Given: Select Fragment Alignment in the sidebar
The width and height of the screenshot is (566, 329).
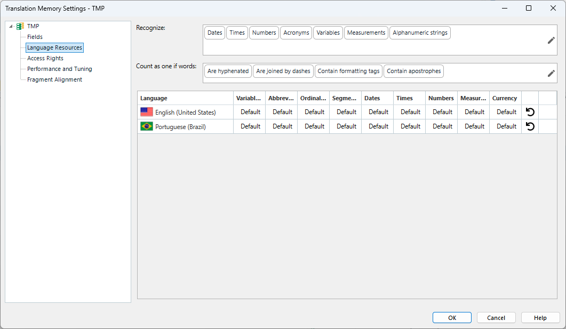Looking at the screenshot, I should tap(54, 79).
